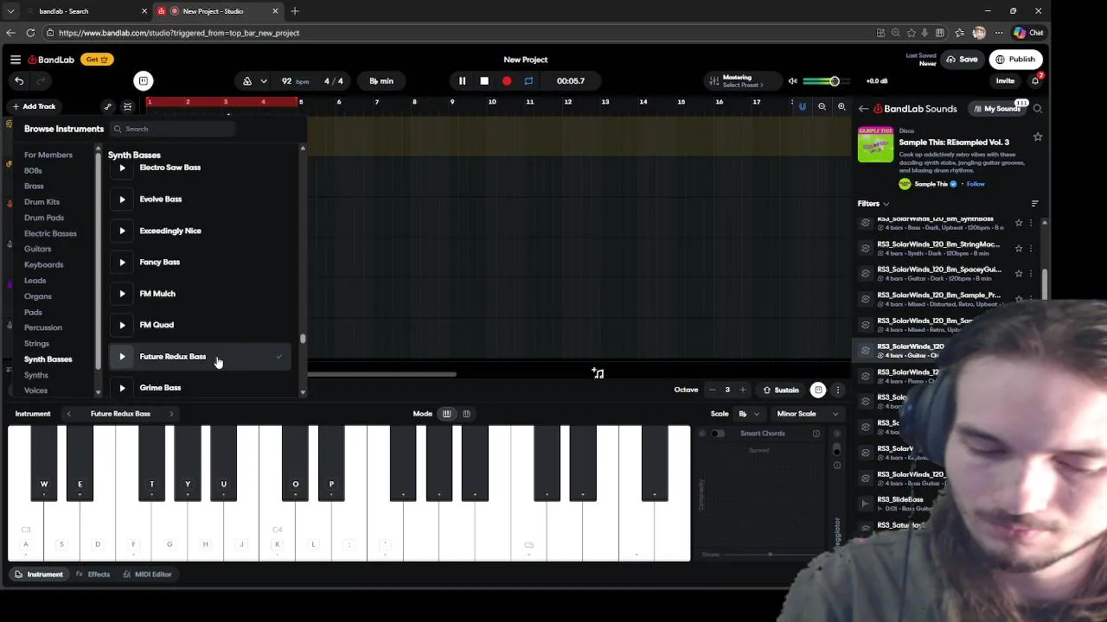Increase octave with plus
The height and width of the screenshot is (622, 1107).
tap(742, 390)
